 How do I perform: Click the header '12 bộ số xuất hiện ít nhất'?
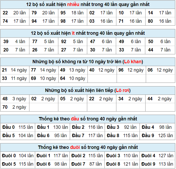point(88,33)
